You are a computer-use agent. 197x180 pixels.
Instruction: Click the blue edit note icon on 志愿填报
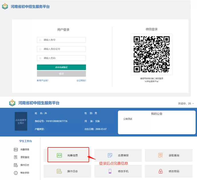pos(110,155)
